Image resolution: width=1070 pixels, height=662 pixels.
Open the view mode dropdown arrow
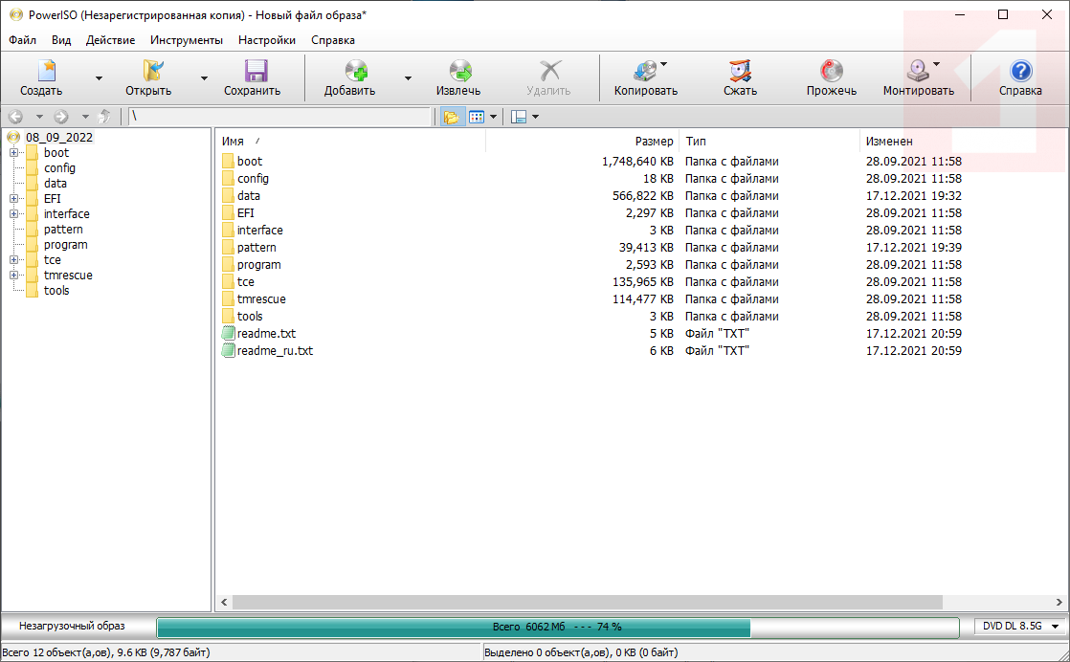click(x=494, y=117)
